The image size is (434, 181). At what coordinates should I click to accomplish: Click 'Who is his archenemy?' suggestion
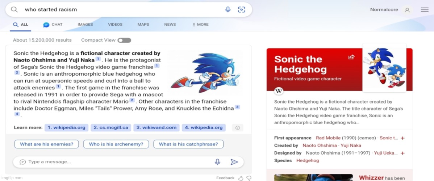(116, 144)
